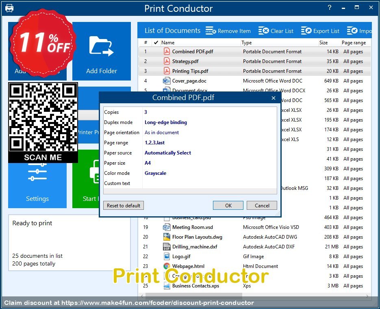Image resolution: width=380 pixels, height=309 pixels.
Task: Click Reset to default button
Action: click(124, 205)
